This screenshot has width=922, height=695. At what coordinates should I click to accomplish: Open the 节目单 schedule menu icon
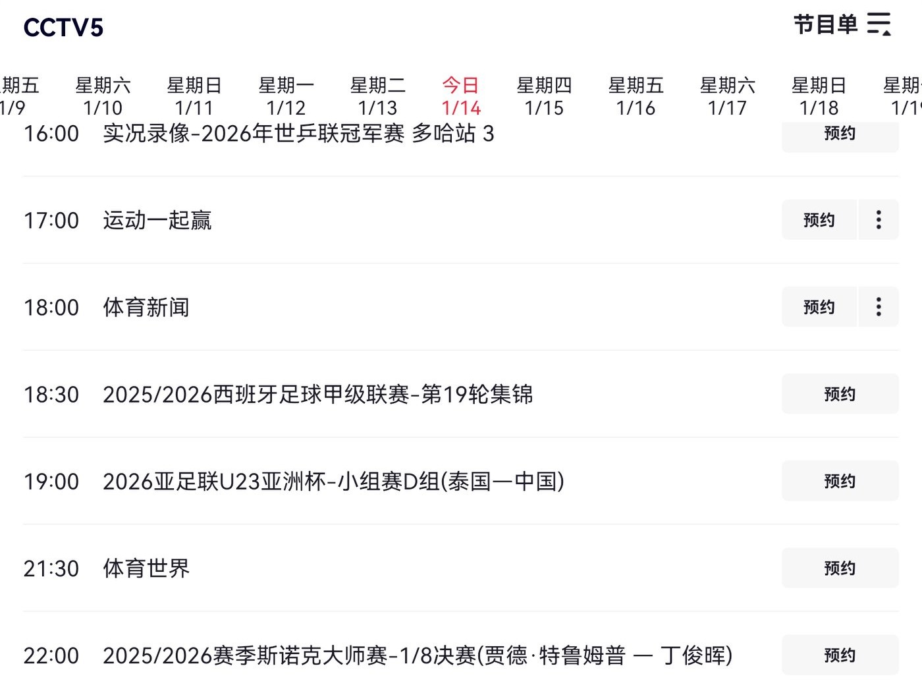coord(878,24)
